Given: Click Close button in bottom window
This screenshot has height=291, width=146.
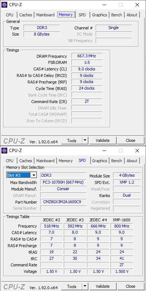Looking at the screenshot, I should [130, 286].
